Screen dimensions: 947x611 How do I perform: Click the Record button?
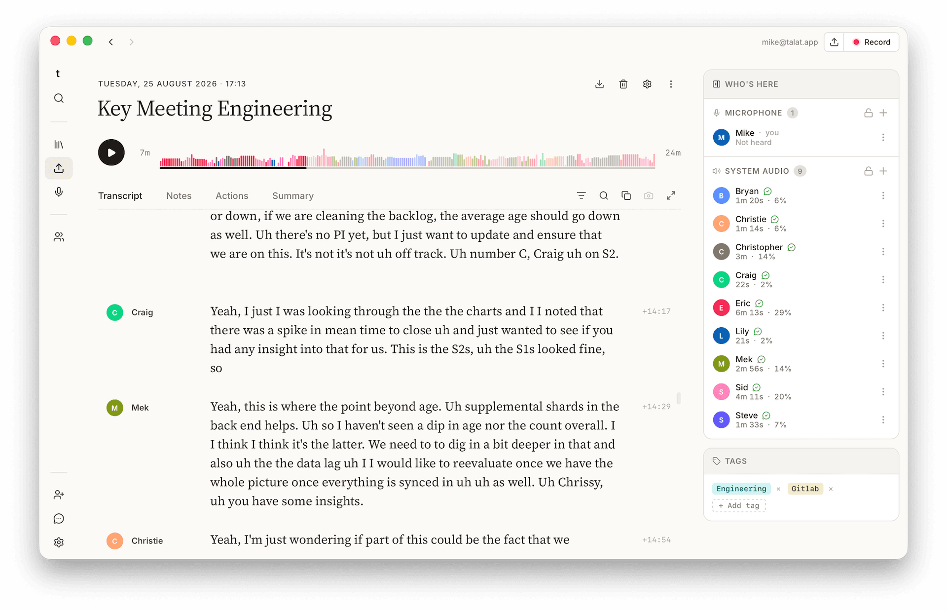872,42
